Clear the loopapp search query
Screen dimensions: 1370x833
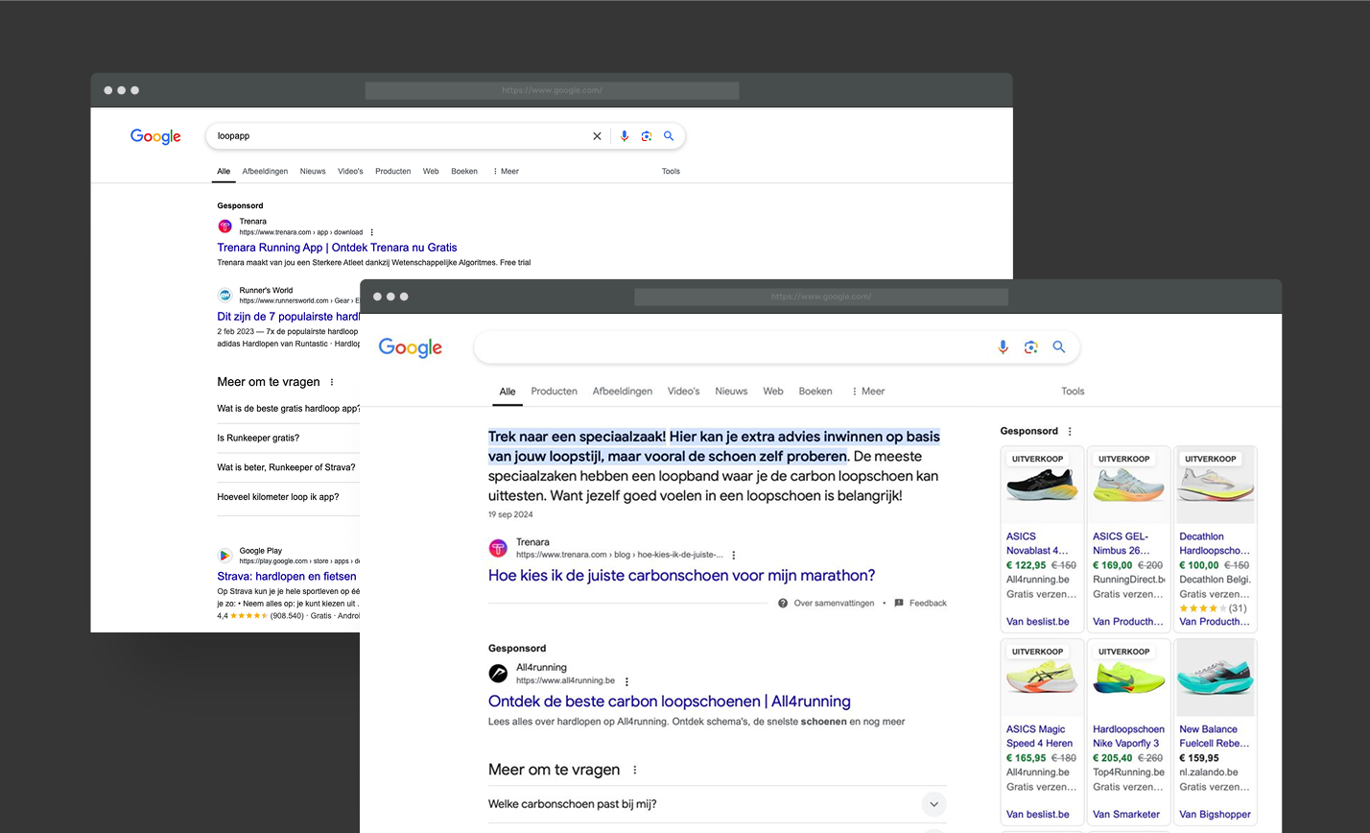tap(597, 136)
